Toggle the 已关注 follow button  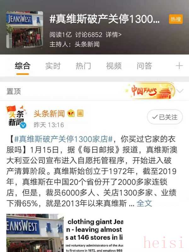point(165,117)
